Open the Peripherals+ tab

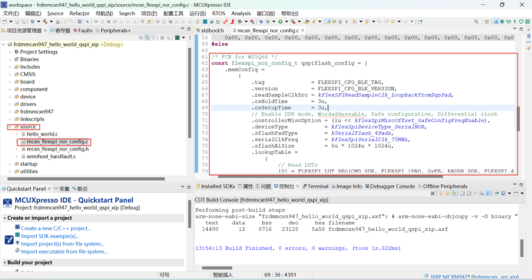[113, 31]
